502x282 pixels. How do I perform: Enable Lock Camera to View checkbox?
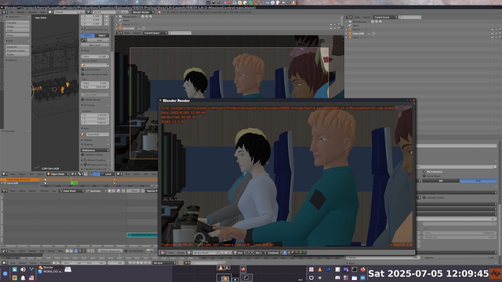point(83,74)
